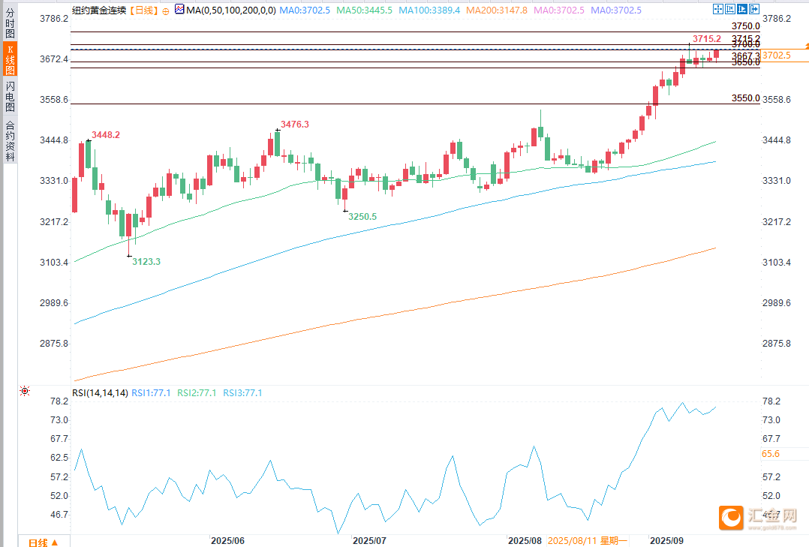Click the RSI1:77.1 value

point(151,393)
